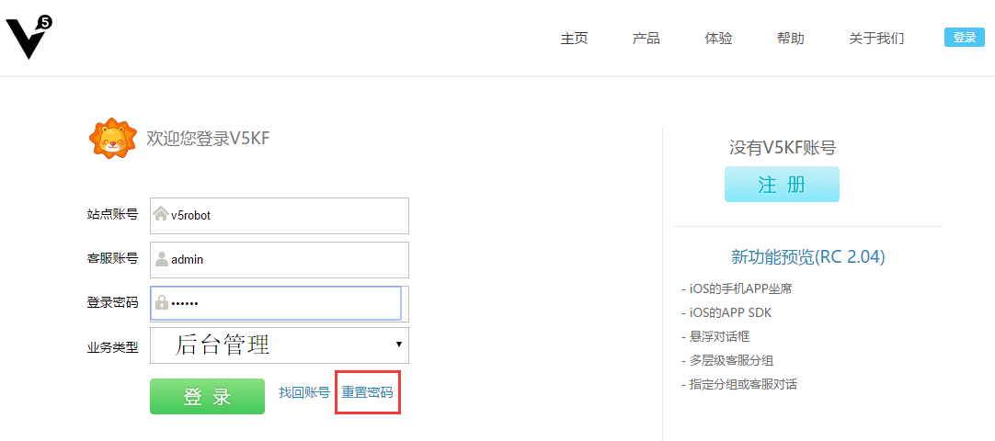Click the blue 登录 button in header

(x=965, y=38)
